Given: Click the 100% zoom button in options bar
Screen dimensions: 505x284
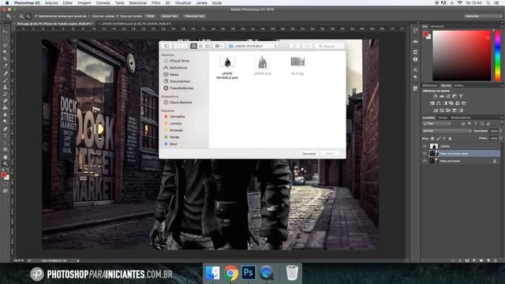Looking at the screenshot, I should pyautogui.click(x=150, y=16).
